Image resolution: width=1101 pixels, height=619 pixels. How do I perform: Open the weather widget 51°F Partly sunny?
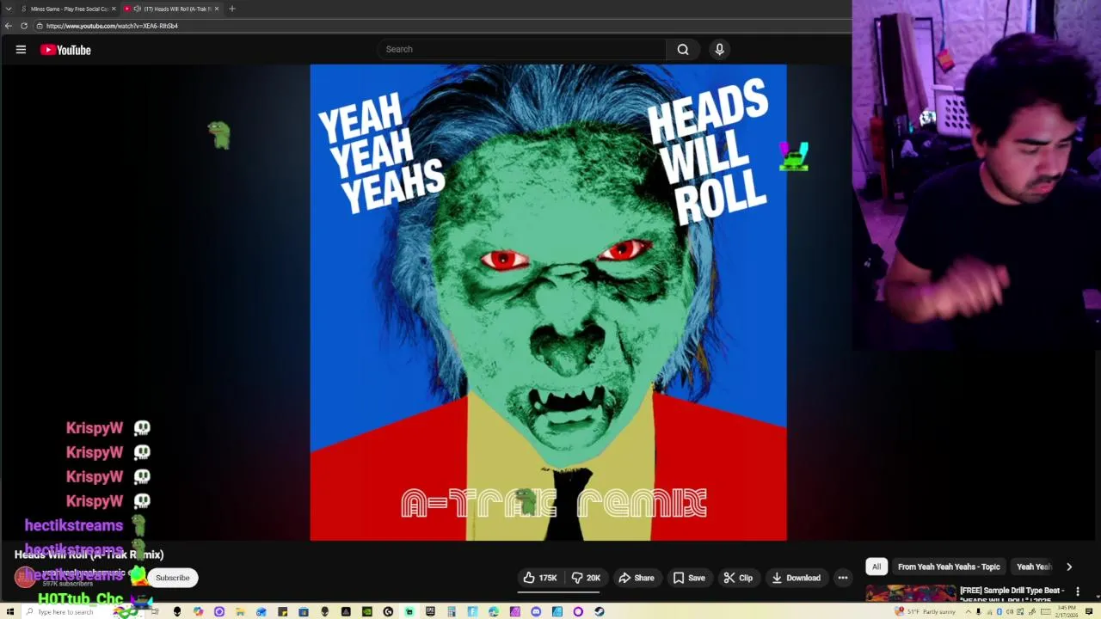click(x=925, y=611)
